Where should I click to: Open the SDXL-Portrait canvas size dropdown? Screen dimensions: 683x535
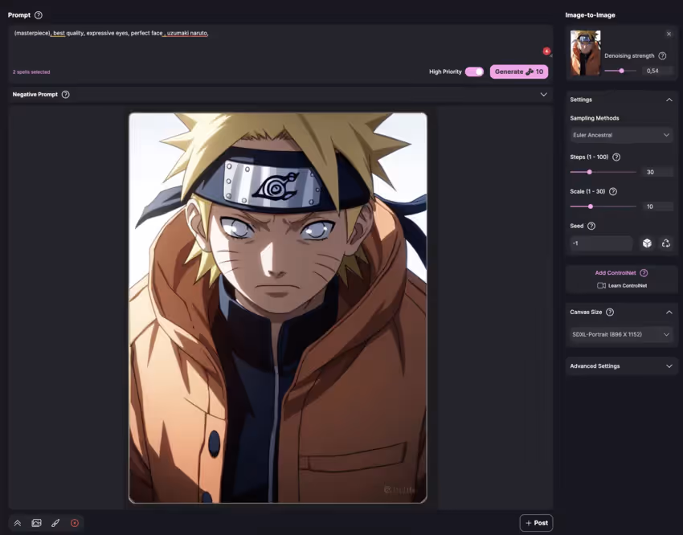[x=620, y=334]
